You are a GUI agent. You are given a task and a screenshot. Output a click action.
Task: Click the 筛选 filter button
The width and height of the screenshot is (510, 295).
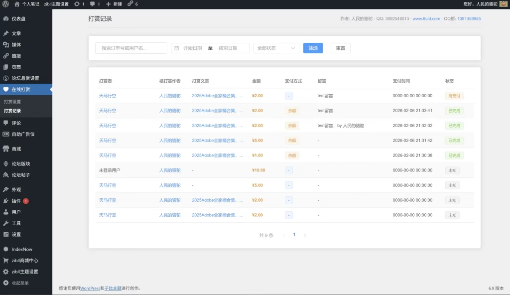coord(313,48)
